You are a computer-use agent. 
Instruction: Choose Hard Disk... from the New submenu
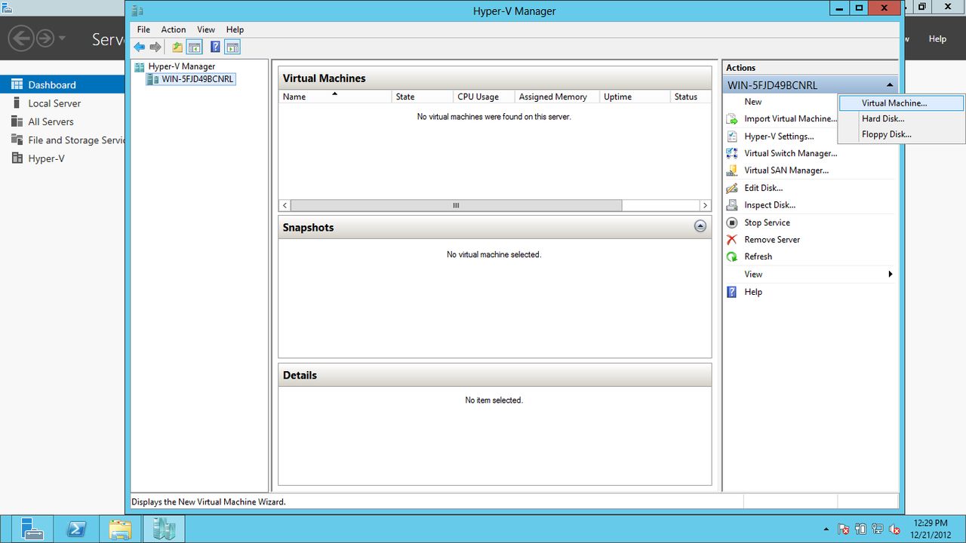click(x=901, y=119)
